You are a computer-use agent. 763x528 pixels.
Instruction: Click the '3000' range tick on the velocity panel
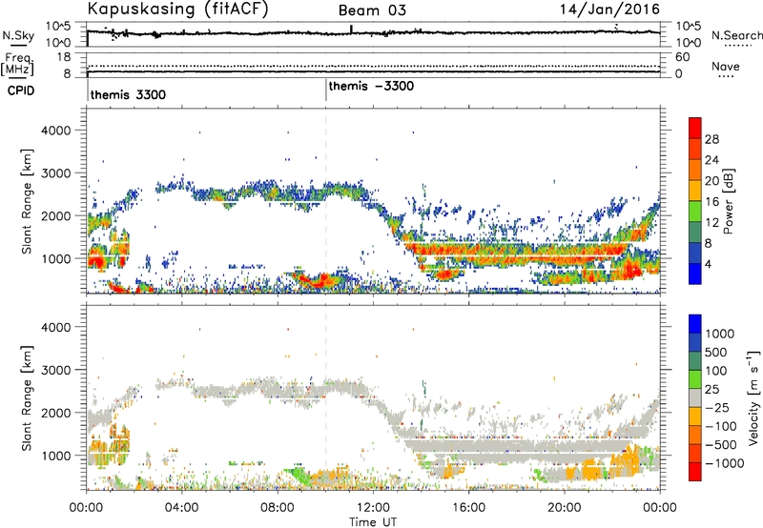(55, 370)
